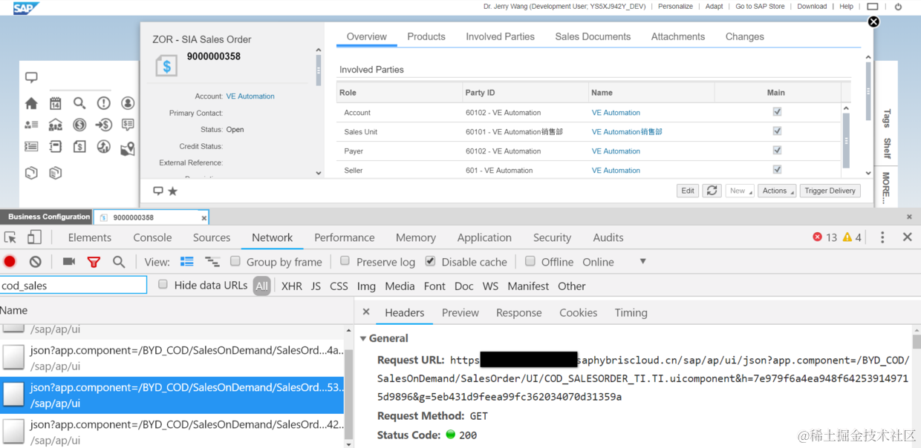Close the request details pane with X

[x=367, y=312]
